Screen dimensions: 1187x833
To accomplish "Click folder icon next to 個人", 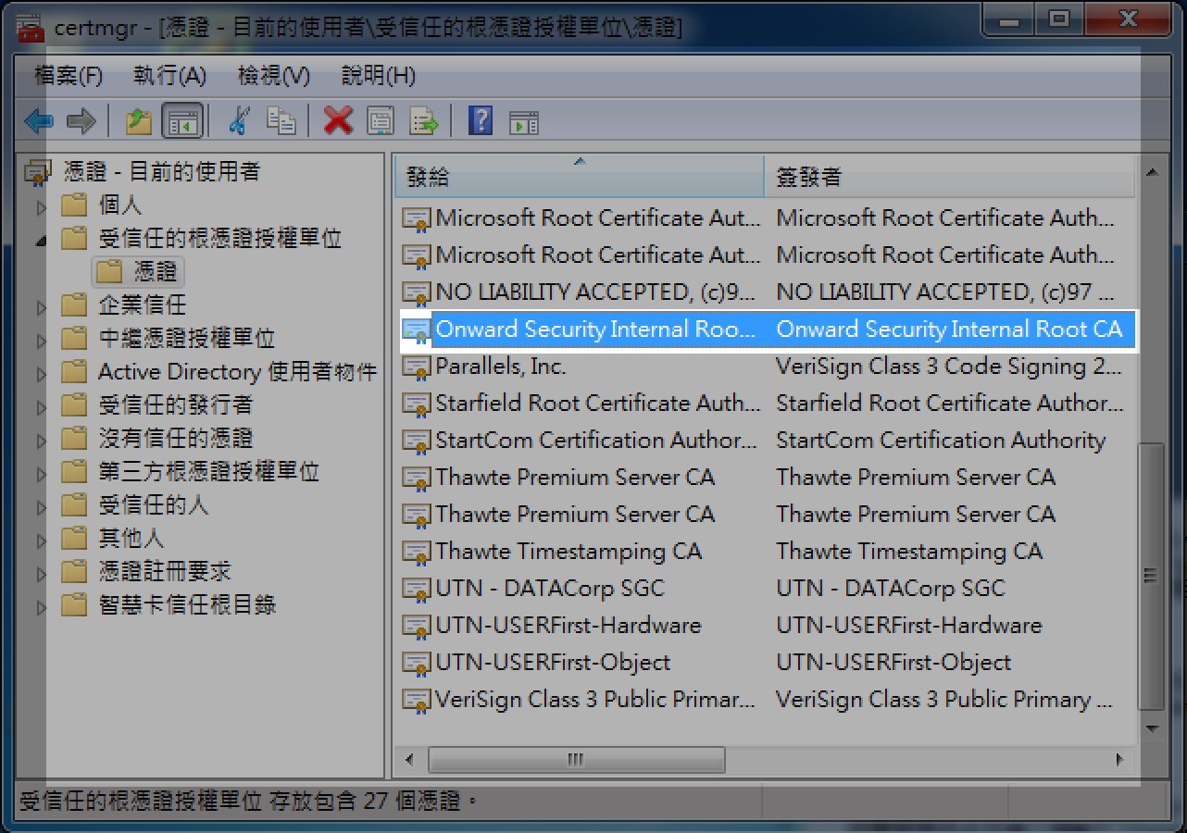I will click(x=74, y=205).
